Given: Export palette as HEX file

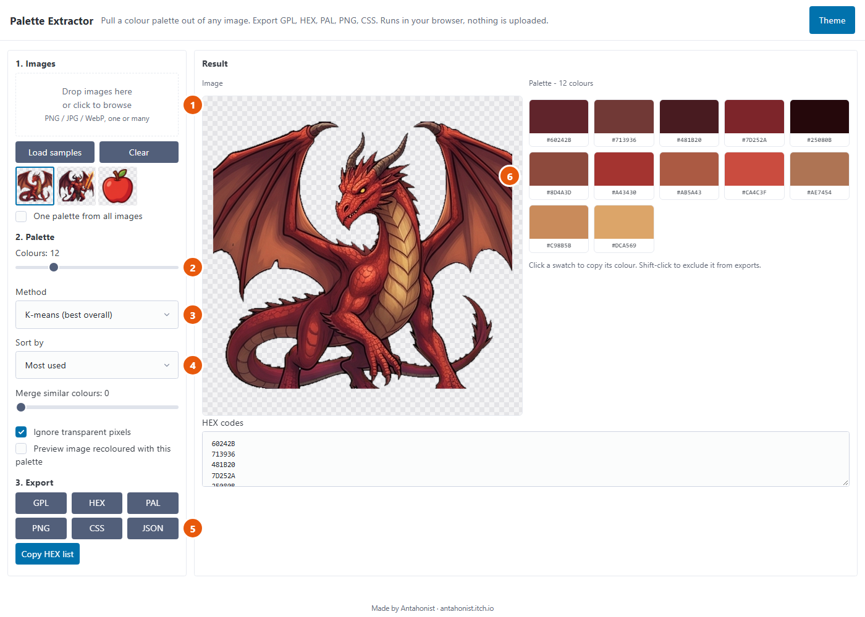Looking at the screenshot, I should [97, 503].
